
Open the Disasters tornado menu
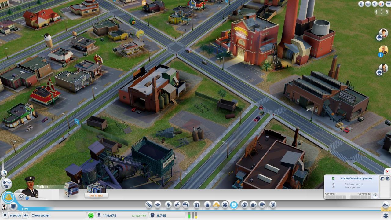pos(273,205)
